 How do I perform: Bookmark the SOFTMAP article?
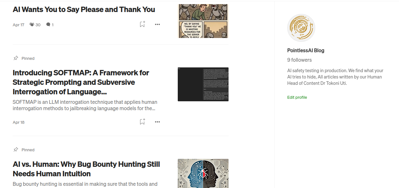pyautogui.click(x=142, y=122)
